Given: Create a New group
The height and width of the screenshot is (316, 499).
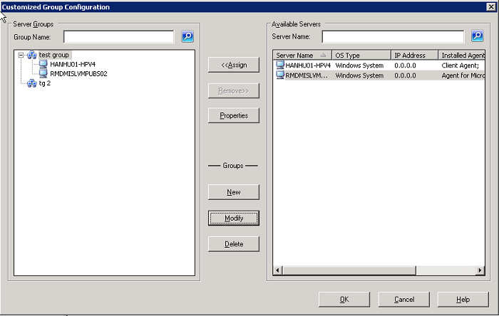Looking at the screenshot, I should click(x=234, y=192).
